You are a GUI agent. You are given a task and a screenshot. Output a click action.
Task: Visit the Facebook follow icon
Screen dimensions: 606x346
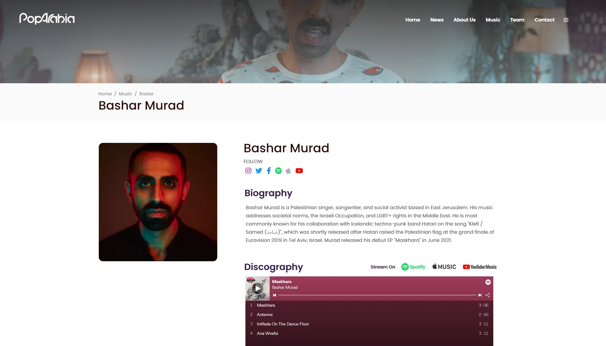coord(268,171)
